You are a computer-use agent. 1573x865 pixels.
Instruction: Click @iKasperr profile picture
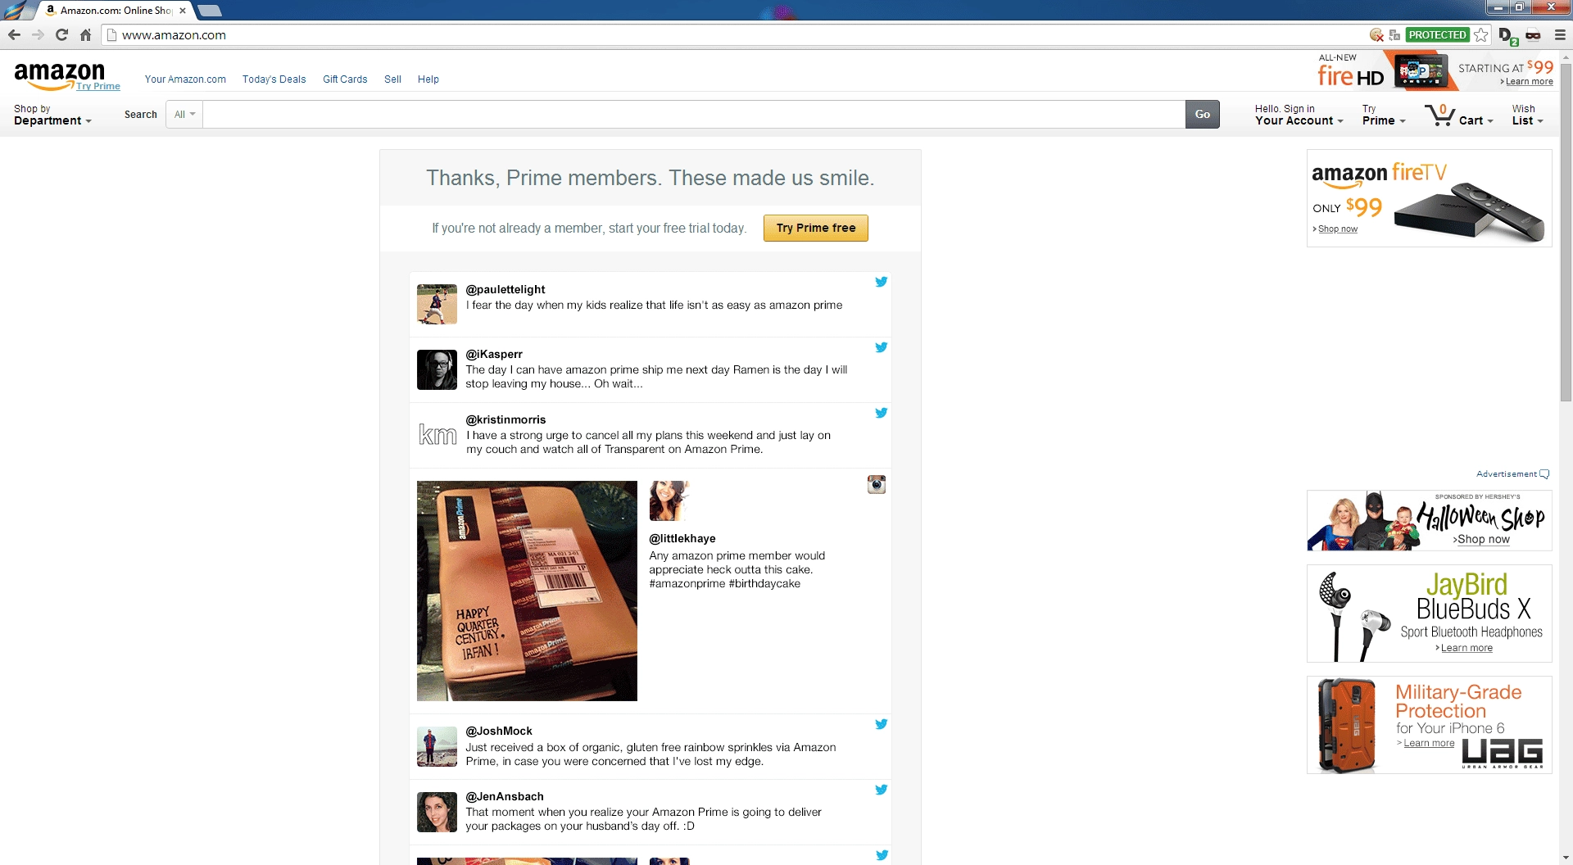437,369
